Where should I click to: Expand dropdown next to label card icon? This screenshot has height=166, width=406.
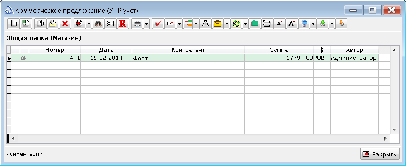pos(179,24)
